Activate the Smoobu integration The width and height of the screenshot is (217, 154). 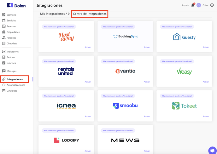click(147, 117)
